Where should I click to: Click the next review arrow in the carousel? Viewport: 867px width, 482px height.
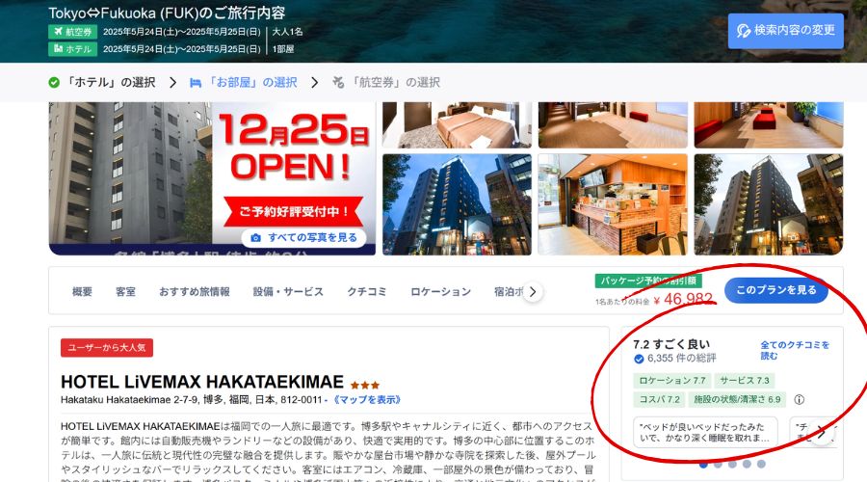[822, 432]
